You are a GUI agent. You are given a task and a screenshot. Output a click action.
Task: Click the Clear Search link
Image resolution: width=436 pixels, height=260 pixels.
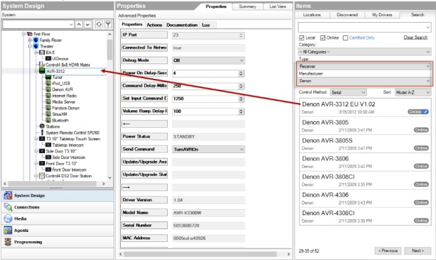[415, 37]
